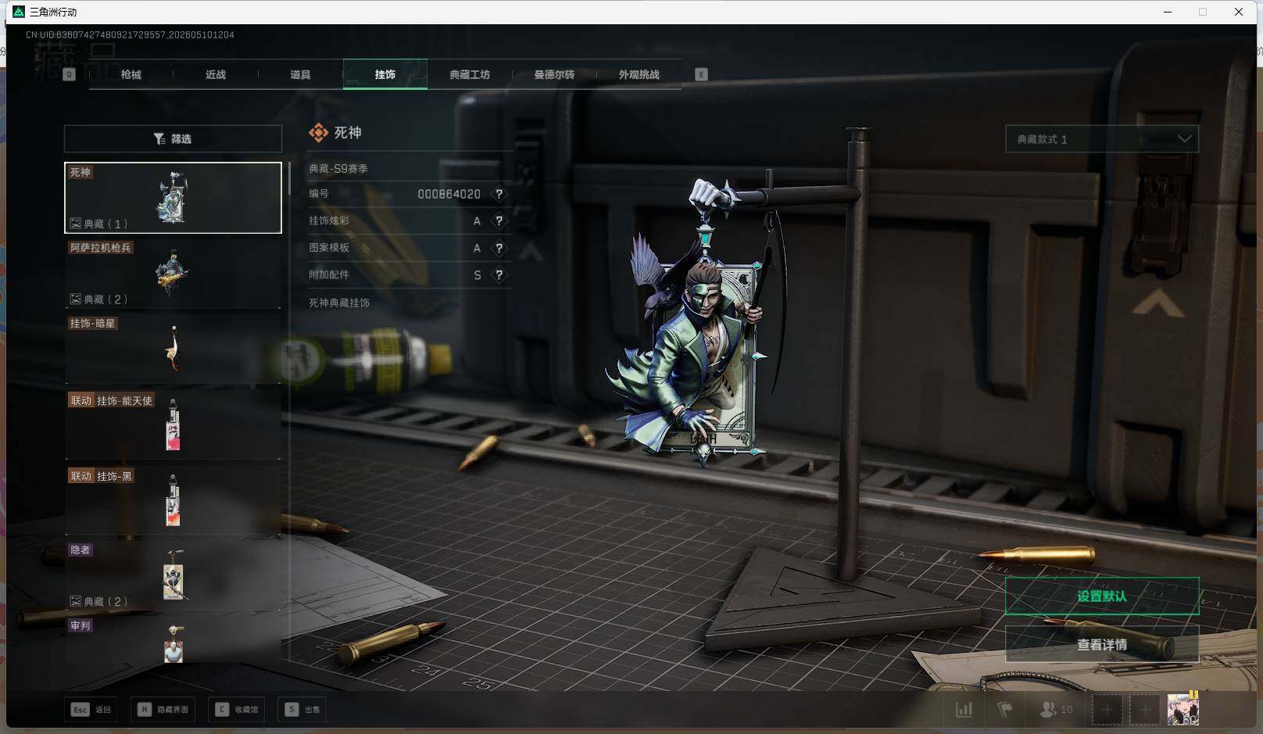Viewport: 1263px width, 734px height.
Task: Close the 三角洲行动 window
Action: 1239,12
